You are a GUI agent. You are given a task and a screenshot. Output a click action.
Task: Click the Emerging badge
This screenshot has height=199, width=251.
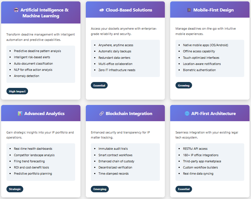pyautogui.click(x=100, y=189)
